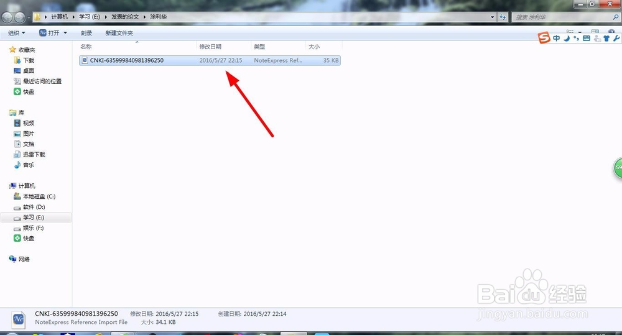The height and width of the screenshot is (335, 622).
Task: Click 刻录 burn button
Action: point(86,33)
